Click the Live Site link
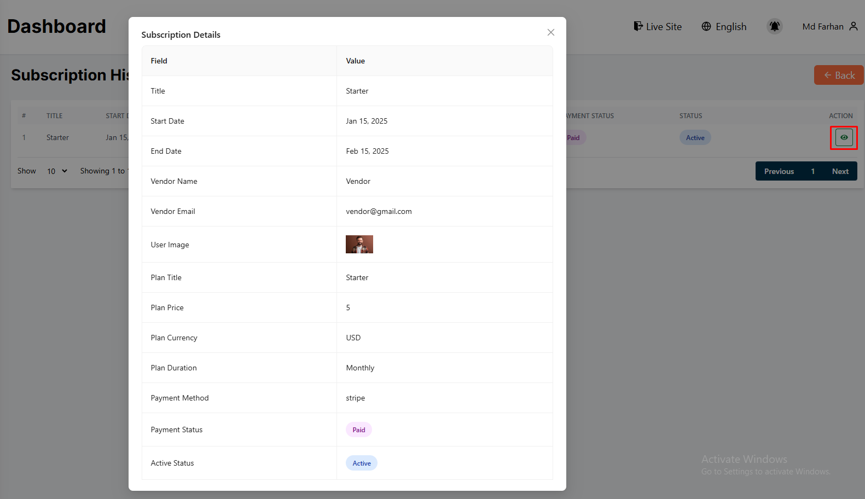The height and width of the screenshot is (499, 865). click(x=663, y=26)
